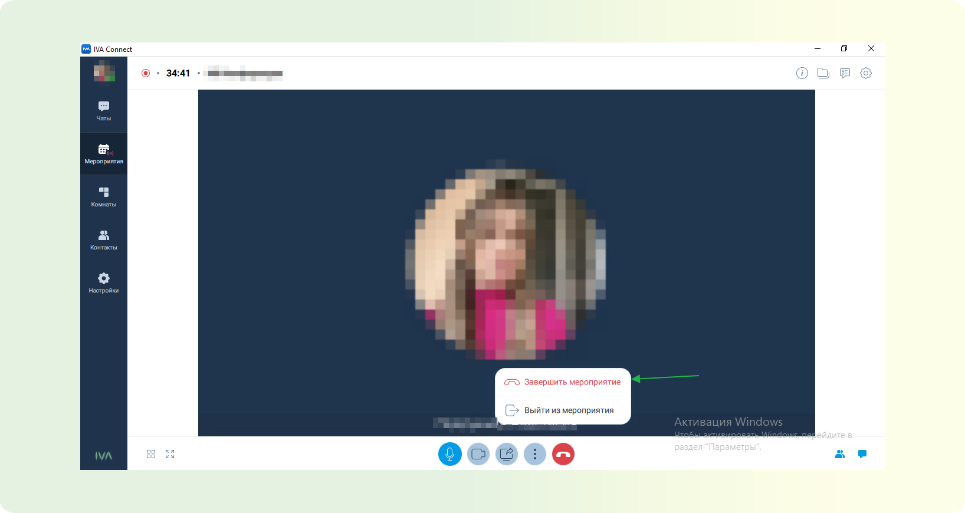
Task: Click the red hang-up button
Action: (x=563, y=454)
